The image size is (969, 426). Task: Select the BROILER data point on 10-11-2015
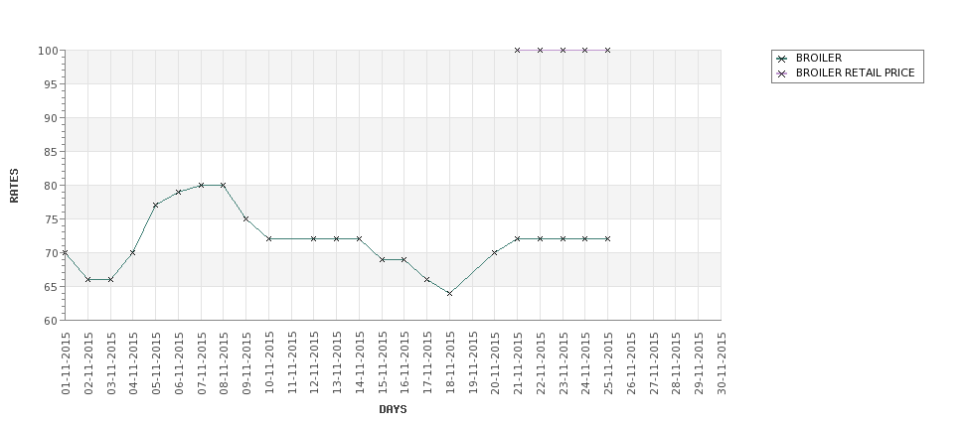pos(268,239)
